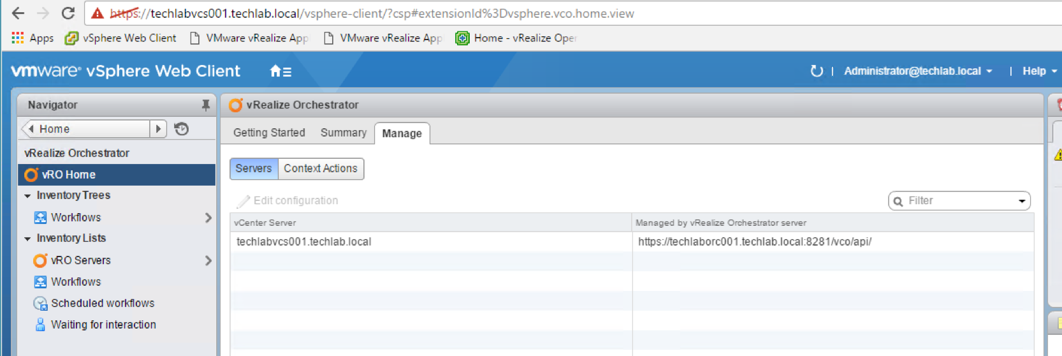The width and height of the screenshot is (1062, 356).
Task: Collapse the Inventory Lists section
Action: pos(27,239)
